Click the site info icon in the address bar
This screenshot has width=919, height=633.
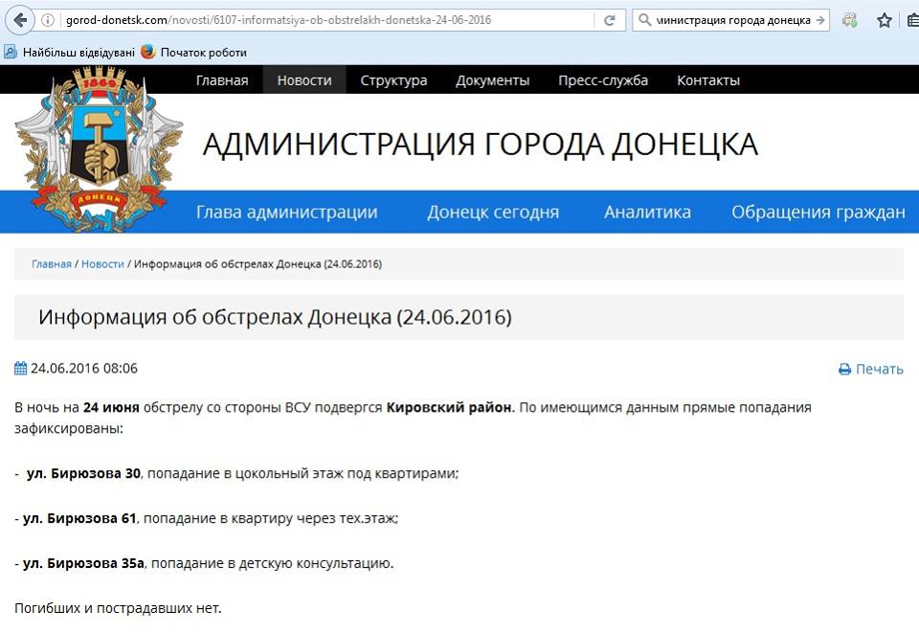coord(49,20)
